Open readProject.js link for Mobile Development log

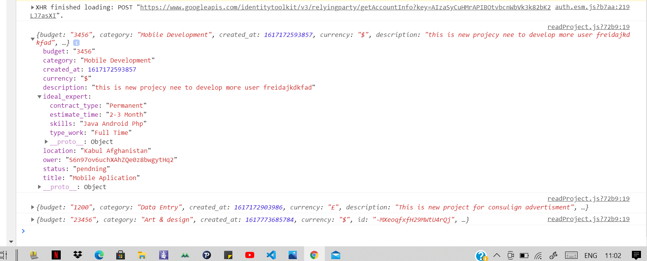[x=589, y=27]
